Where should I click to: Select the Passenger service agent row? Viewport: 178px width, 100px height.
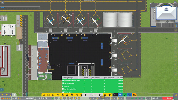point(92,81)
